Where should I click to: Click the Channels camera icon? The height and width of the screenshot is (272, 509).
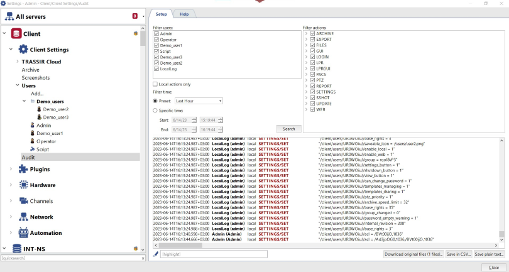point(23,200)
